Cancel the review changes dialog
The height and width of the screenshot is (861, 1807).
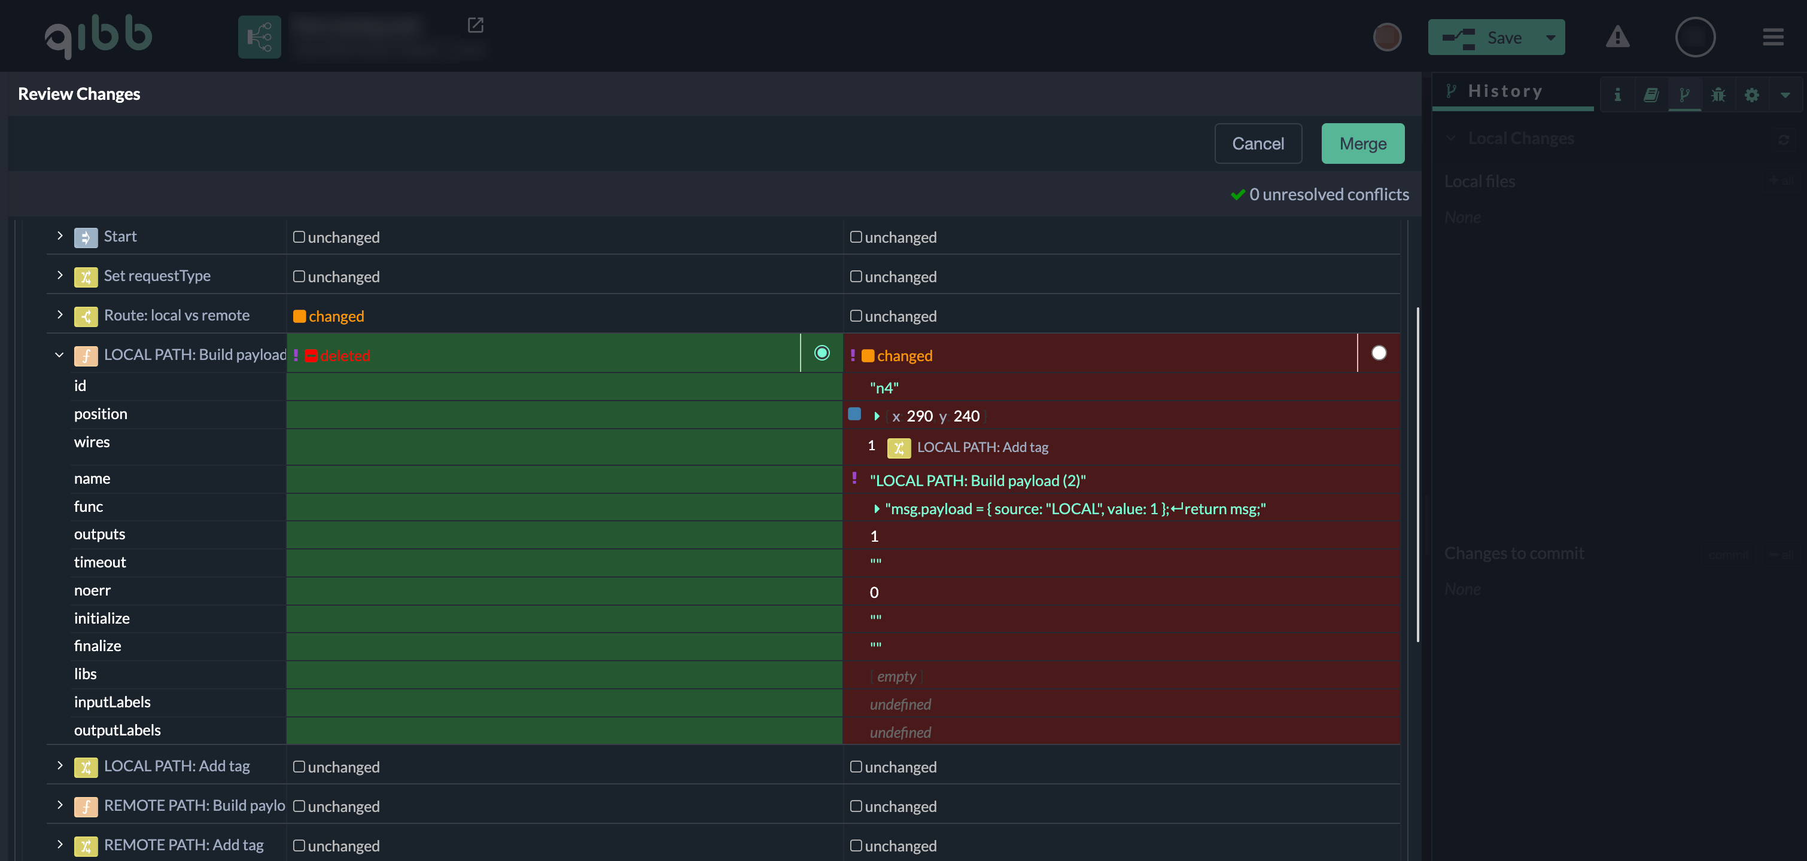[x=1258, y=143]
